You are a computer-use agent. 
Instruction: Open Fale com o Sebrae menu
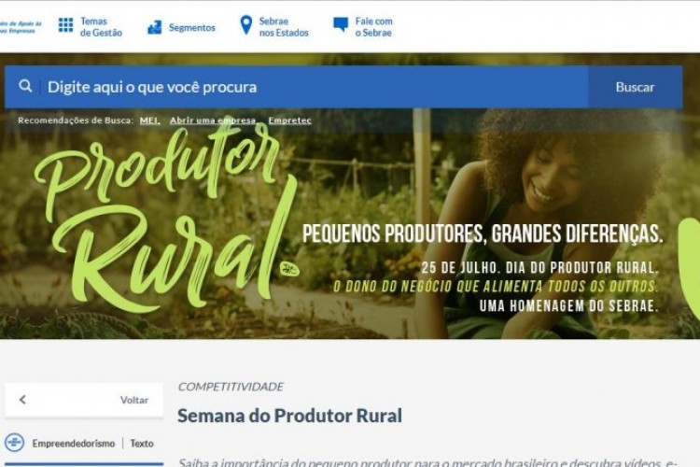pos(373,27)
